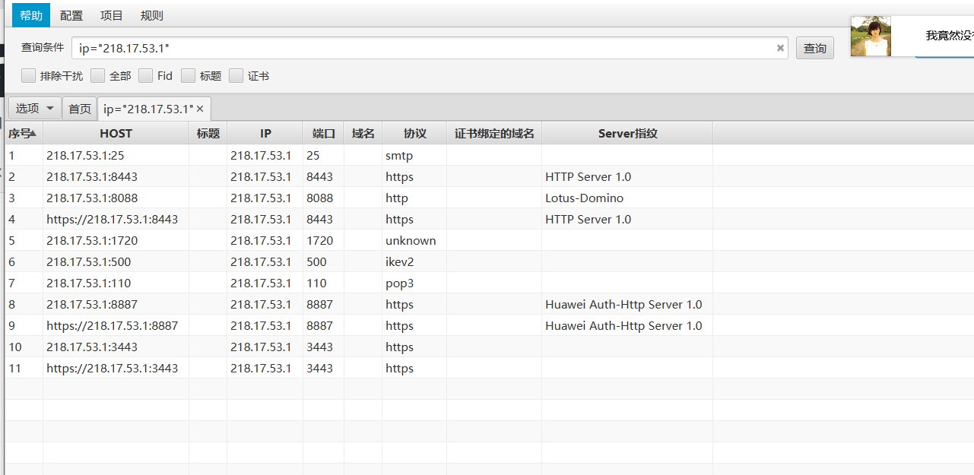Viewport: 974px width, 475px height.
Task: Sort by the IP column header
Action: tap(265, 134)
